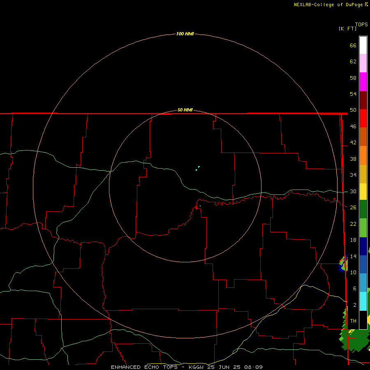Viewport: 370px width, 370px height.
Task: Click the 26 legend value
Action: 353,208
